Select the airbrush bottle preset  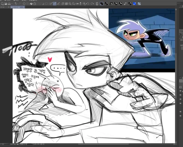[x=111, y=4]
